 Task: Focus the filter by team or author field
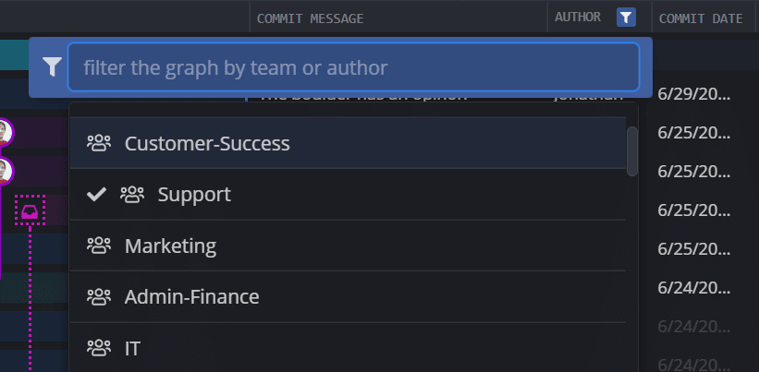tap(352, 67)
